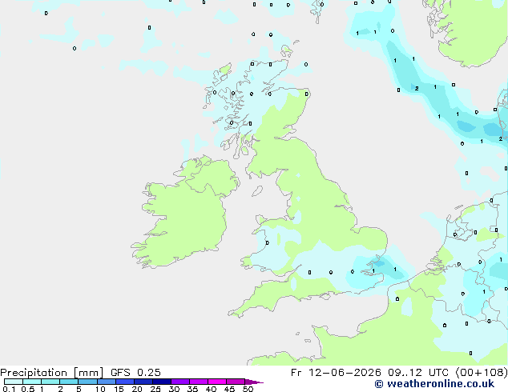Click the 'GFS 0.25' model label
Image resolution: width=508 pixels, height=392 pixels.
coord(135,373)
